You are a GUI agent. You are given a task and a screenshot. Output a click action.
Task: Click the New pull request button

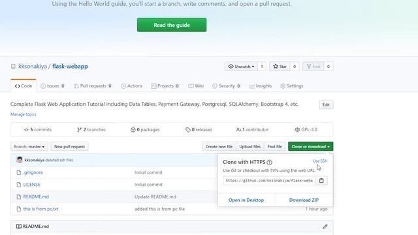coord(69,146)
